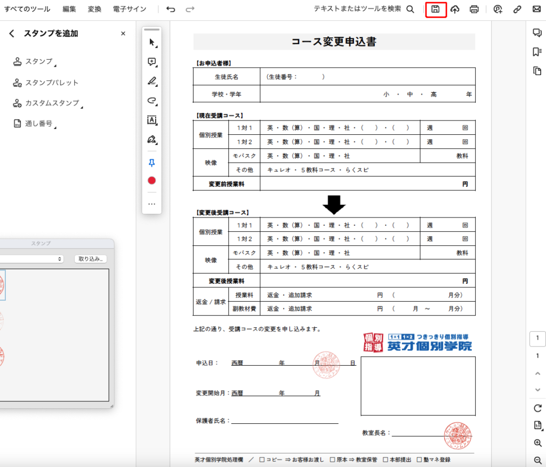Click the Print icon

coord(474,9)
